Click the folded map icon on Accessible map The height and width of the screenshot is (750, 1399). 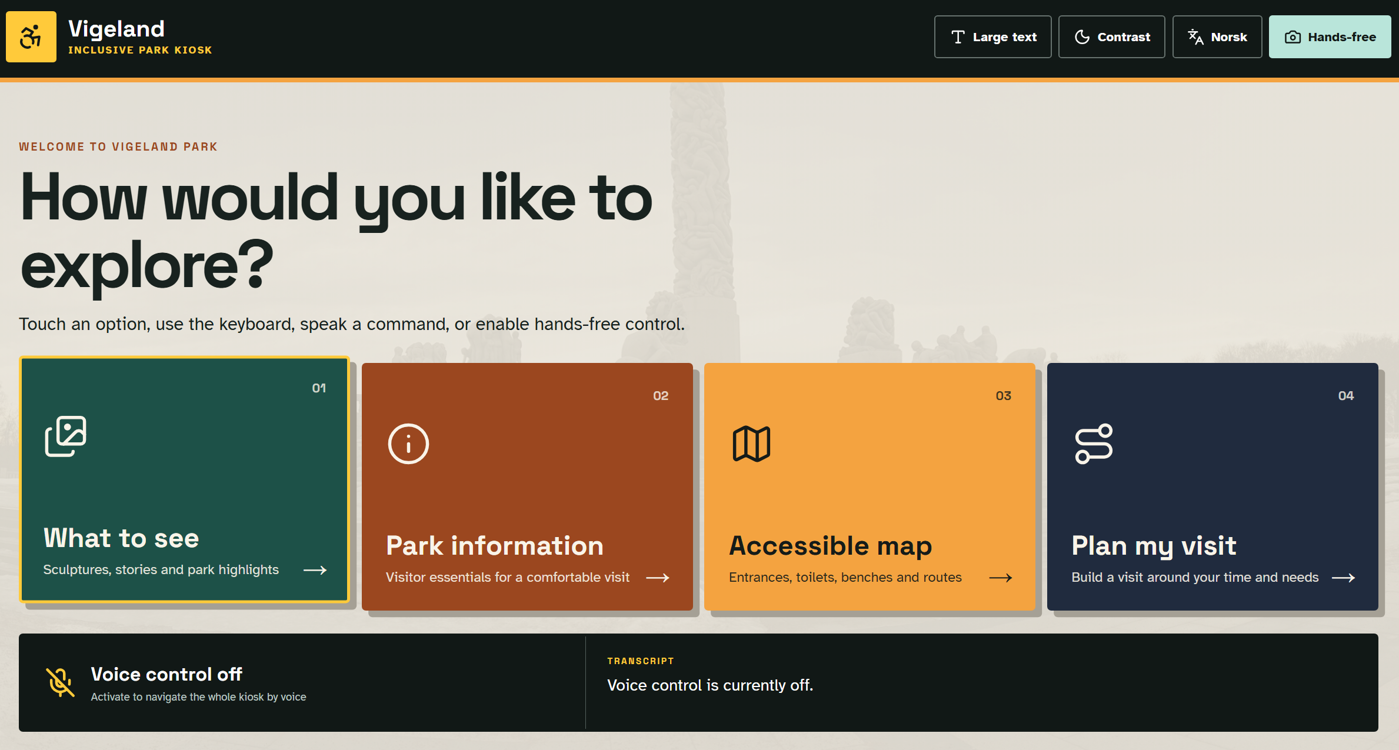pyautogui.click(x=751, y=444)
